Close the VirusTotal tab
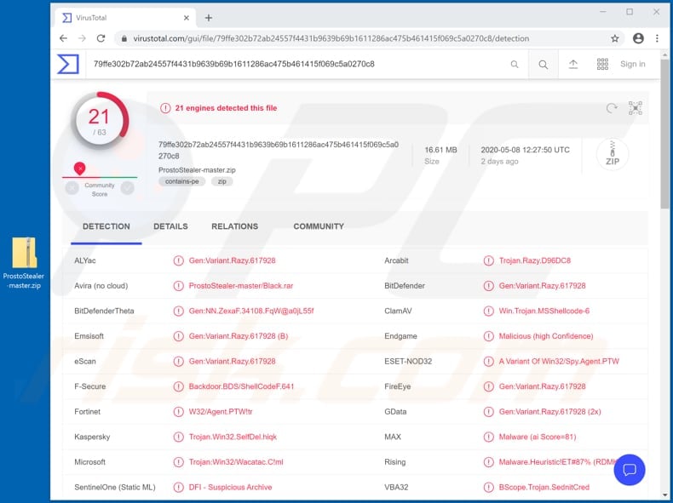 click(187, 18)
